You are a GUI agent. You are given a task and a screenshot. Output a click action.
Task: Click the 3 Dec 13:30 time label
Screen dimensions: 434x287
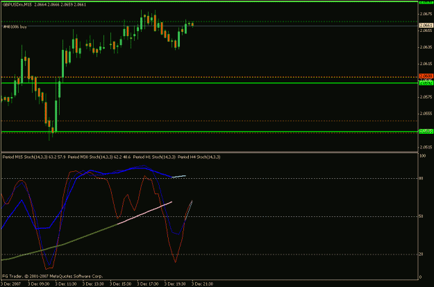pos(93,284)
